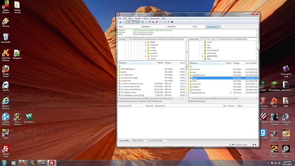Open the Site Manager toolbar icon
This screenshot has width=295, height=166.
(x=120, y=22)
